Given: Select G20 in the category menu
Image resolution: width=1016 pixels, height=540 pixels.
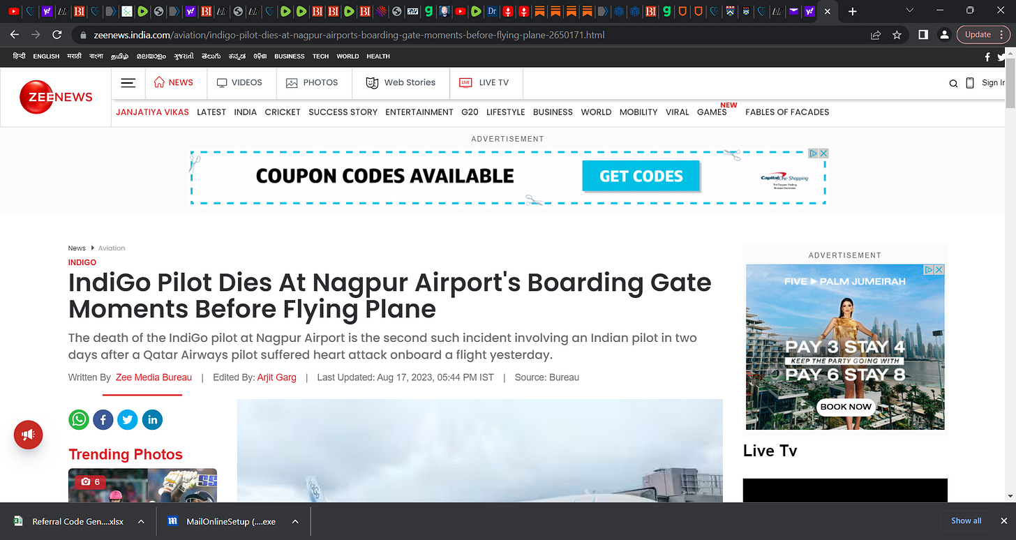Looking at the screenshot, I should 470,112.
